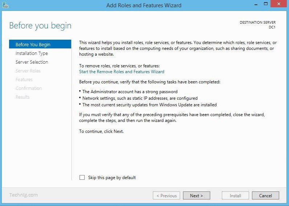Select the Results step in sidebar
This screenshot has height=206, width=289.
click(23, 97)
